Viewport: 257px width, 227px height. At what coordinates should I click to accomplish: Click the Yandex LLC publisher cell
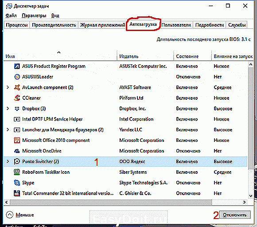(130, 130)
